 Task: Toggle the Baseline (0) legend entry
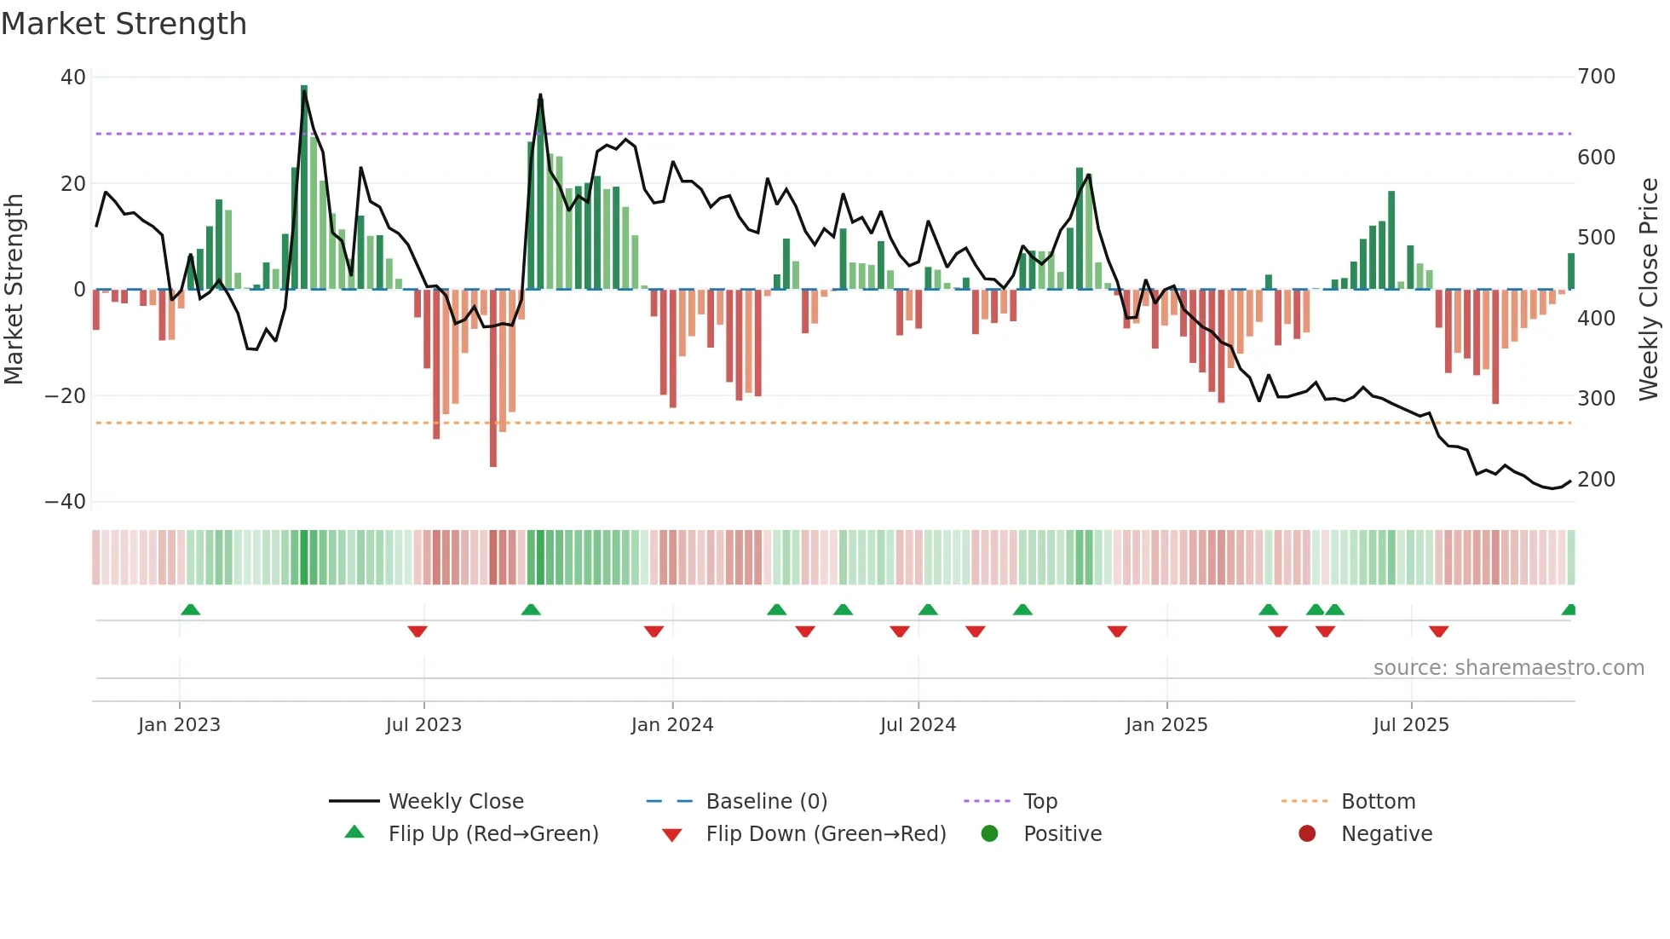tap(766, 801)
